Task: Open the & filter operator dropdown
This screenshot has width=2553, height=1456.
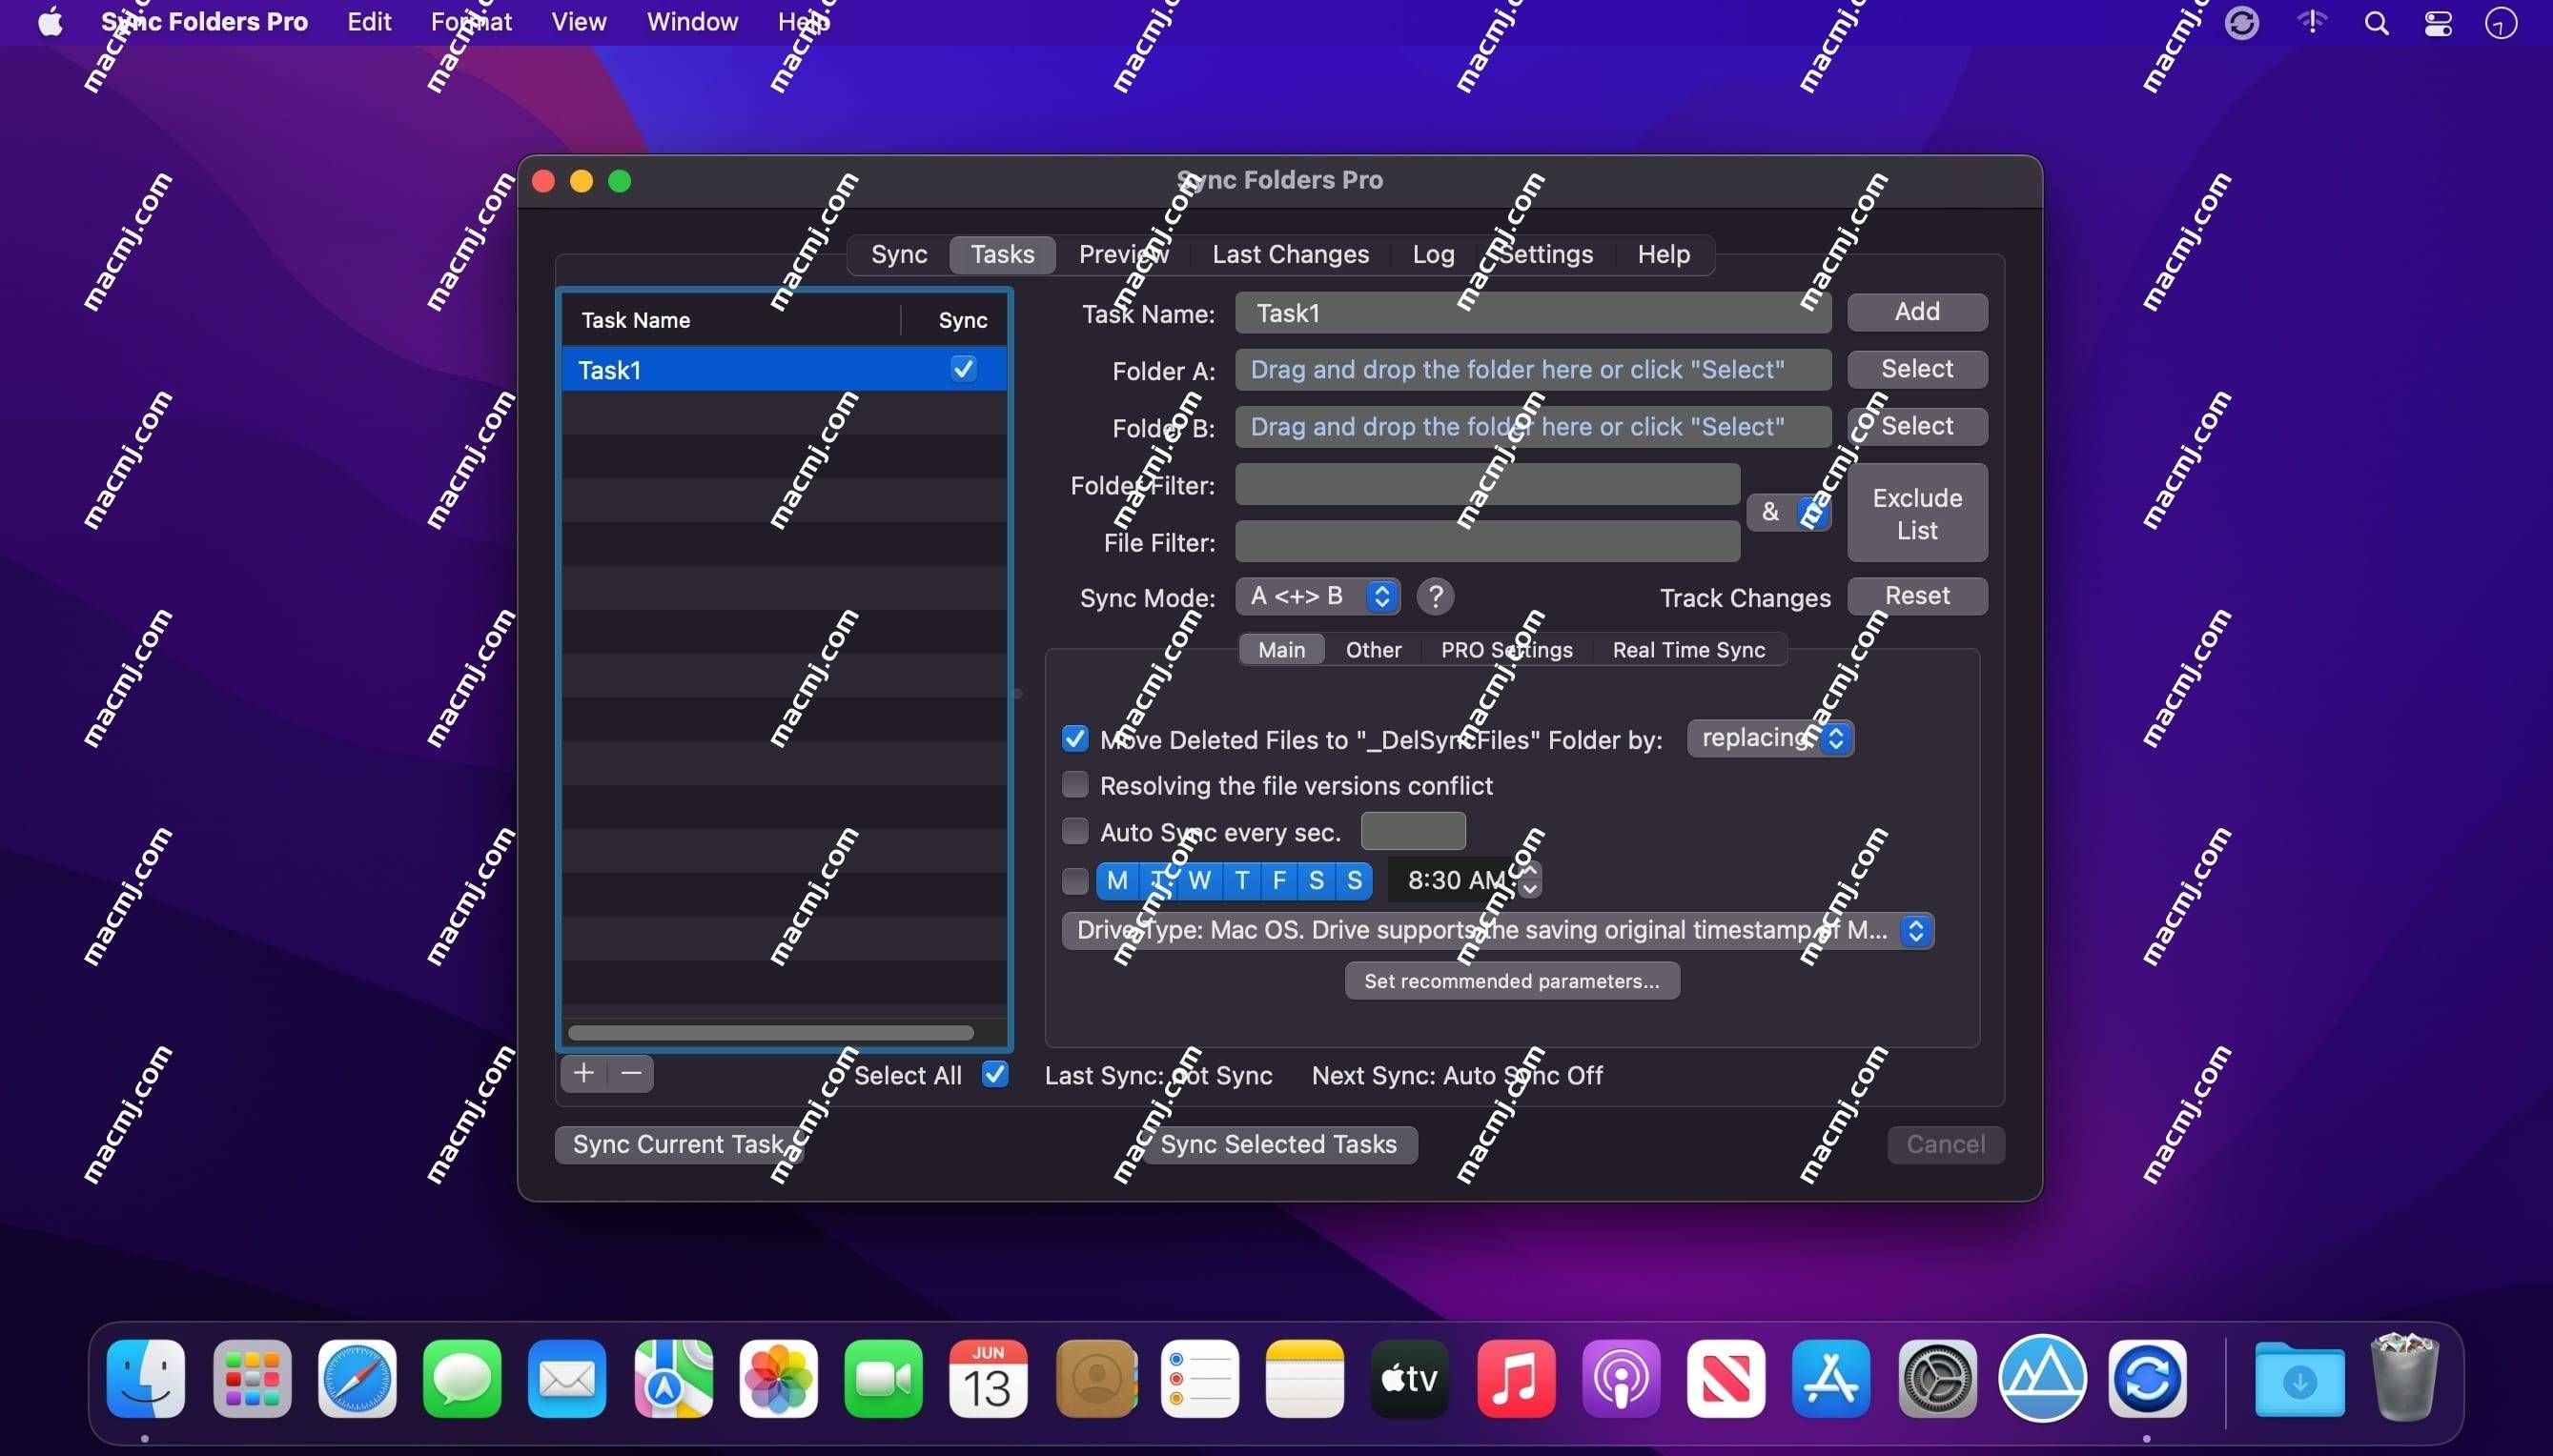Action: (1789, 513)
